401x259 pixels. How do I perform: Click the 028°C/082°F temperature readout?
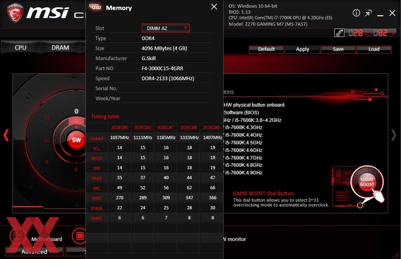coord(372,33)
